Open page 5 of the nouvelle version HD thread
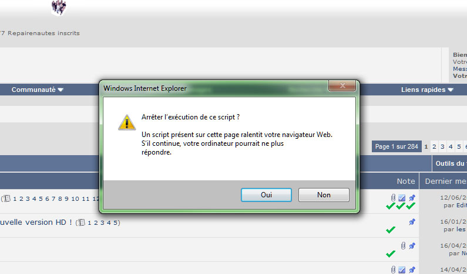 point(115,222)
